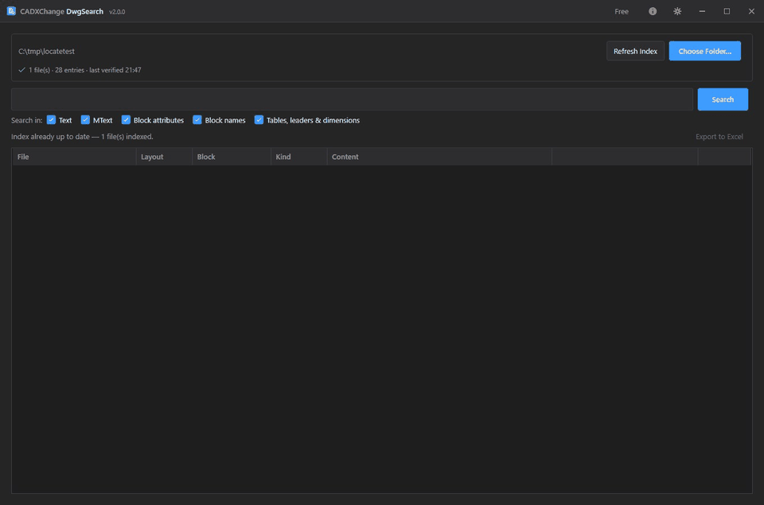Click the Block column header
This screenshot has width=764, height=505.
pyautogui.click(x=232, y=157)
